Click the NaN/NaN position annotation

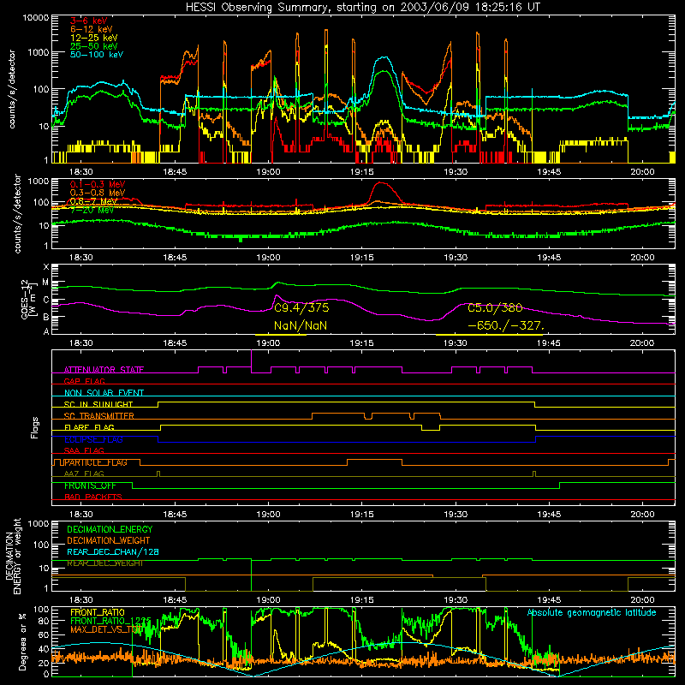click(x=301, y=325)
